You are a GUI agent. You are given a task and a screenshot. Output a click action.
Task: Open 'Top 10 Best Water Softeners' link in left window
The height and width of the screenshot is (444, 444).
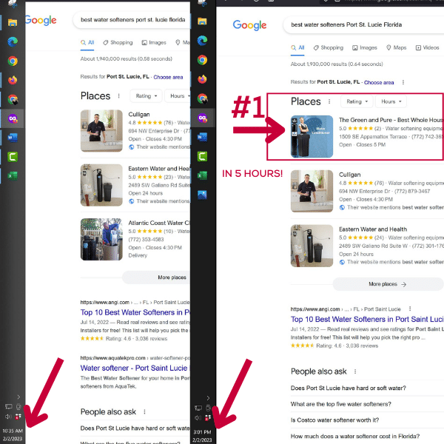[x=135, y=312]
